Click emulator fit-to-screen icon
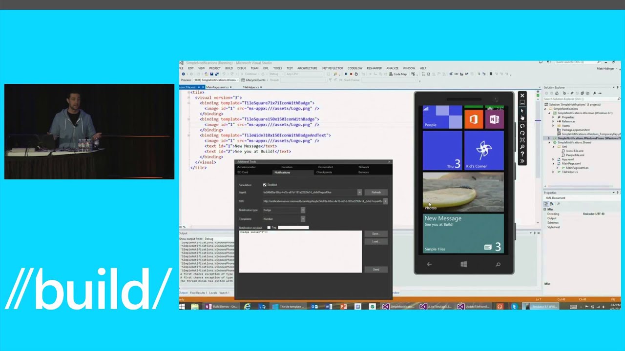 522,140
